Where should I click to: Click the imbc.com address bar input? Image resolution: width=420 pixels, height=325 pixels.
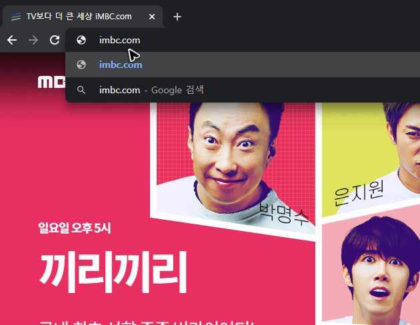point(243,40)
